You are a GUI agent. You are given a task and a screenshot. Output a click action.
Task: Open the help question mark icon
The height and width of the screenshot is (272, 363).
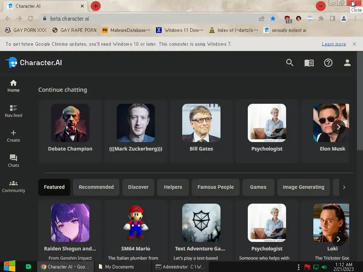328,63
